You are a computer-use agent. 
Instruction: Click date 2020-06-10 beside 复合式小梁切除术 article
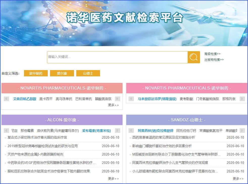111,137
